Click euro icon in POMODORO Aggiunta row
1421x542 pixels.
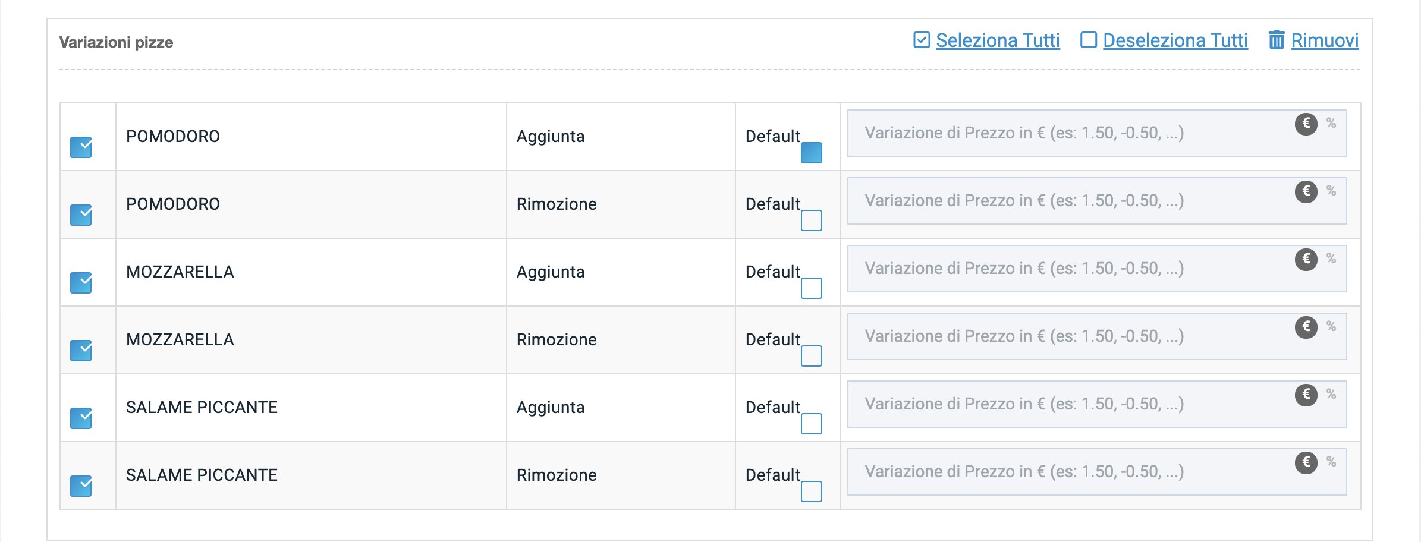tap(1306, 124)
